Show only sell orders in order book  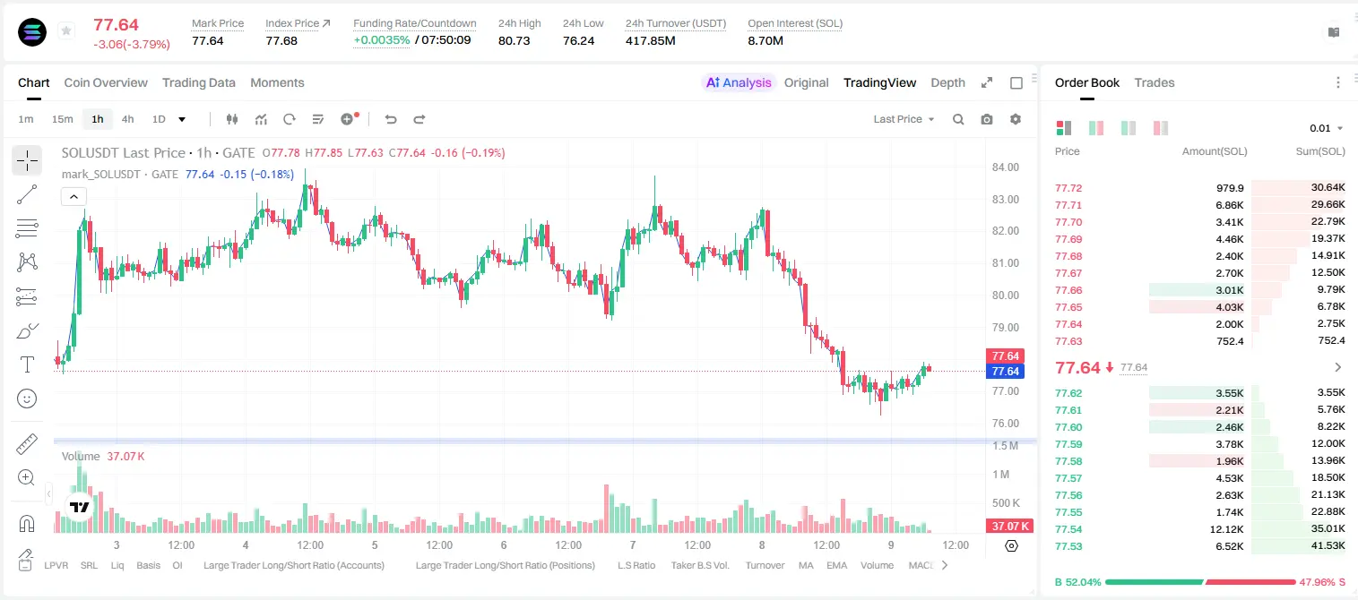[x=1161, y=128]
